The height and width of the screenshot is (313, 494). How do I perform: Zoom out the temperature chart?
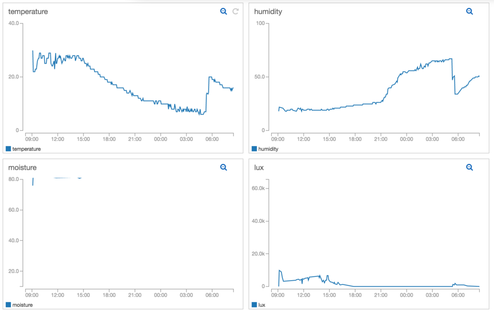tap(223, 12)
